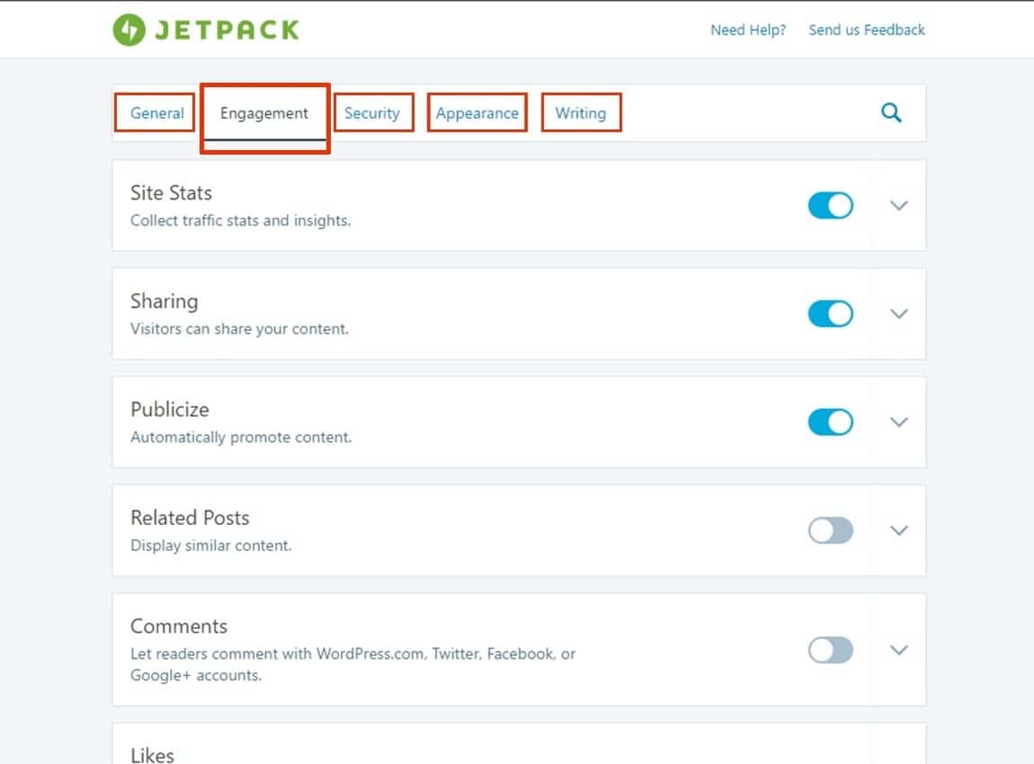Expand the Publicize settings chevron
Viewport: 1034px width, 764px height.
point(899,422)
